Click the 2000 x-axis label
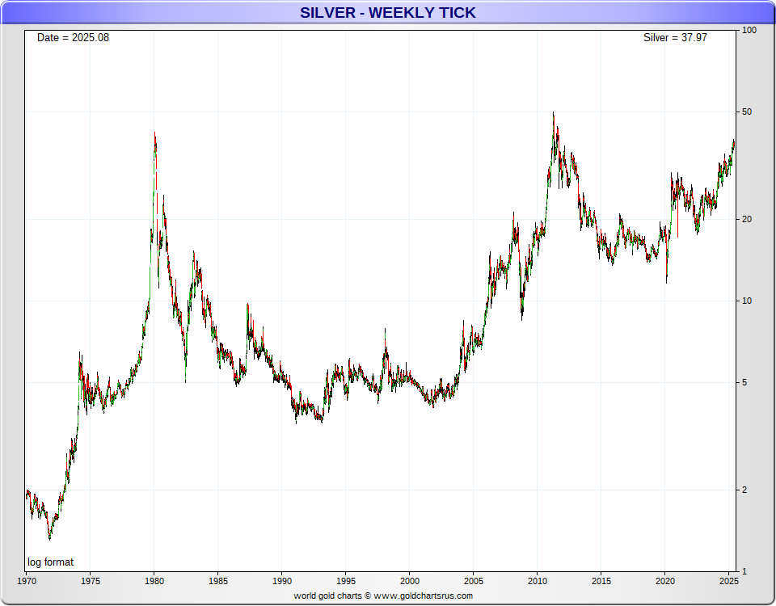The height and width of the screenshot is (606, 776). point(409,581)
